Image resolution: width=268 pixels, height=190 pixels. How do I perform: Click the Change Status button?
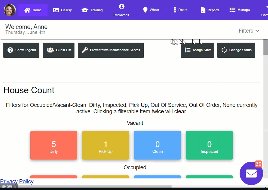click(236, 50)
